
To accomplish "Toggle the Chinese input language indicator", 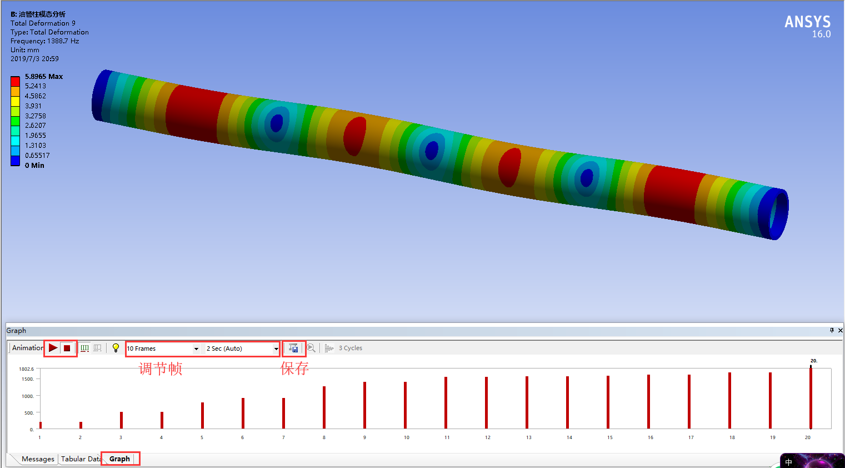I will coord(788,461).
